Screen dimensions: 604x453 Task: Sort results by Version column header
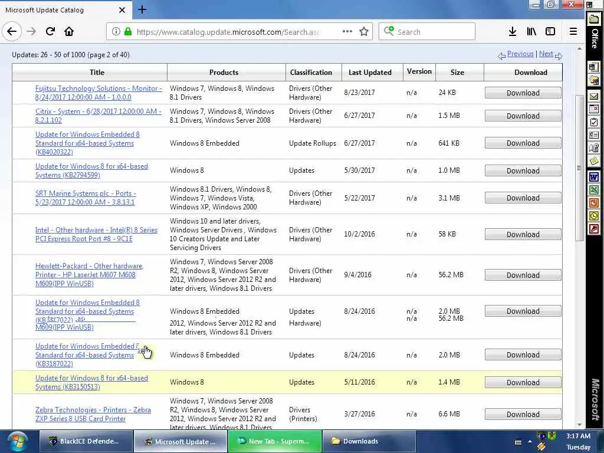click(x=419, y=71)
